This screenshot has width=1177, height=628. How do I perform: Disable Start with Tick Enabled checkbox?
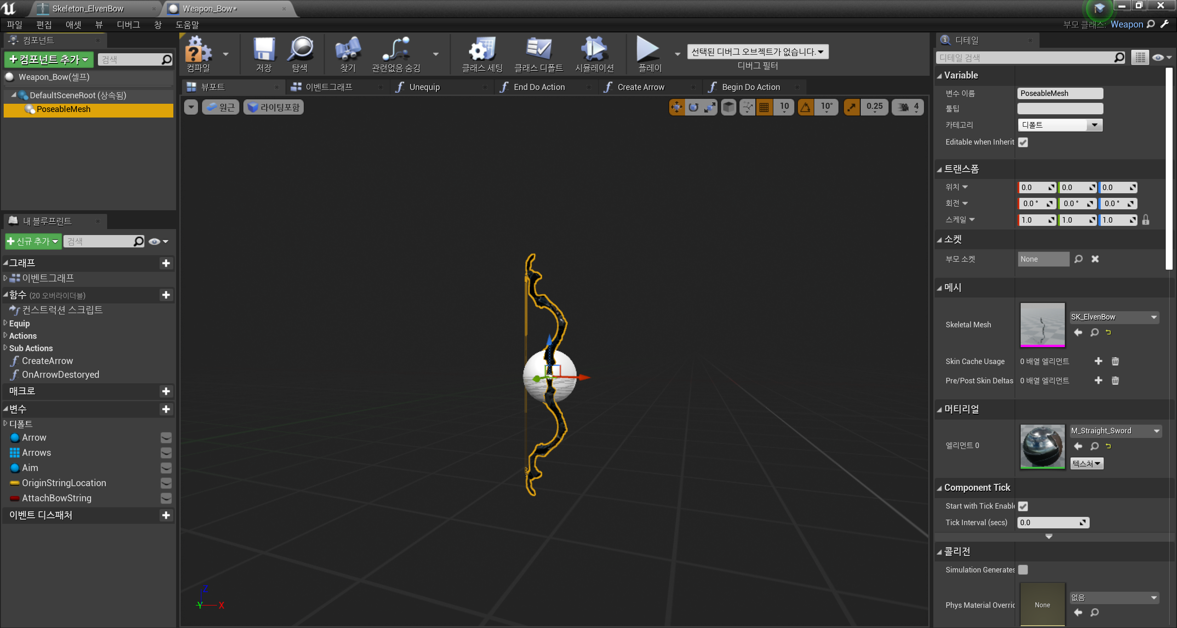[x=1023, y=506]
